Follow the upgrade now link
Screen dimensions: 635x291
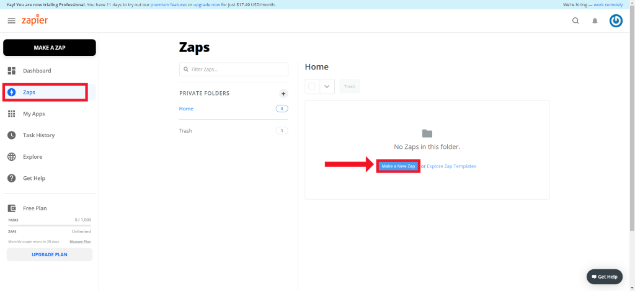[206, 4]
